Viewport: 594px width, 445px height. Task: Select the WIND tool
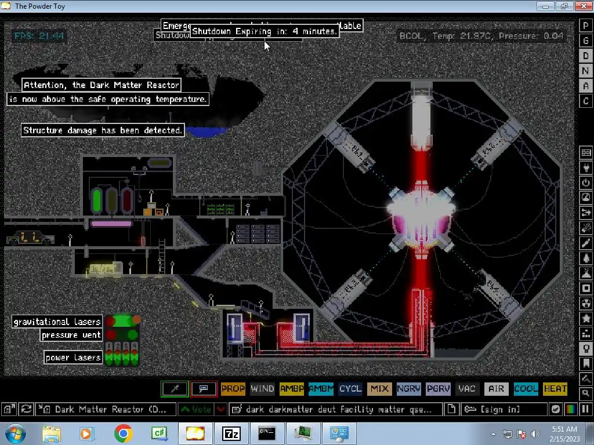pos(262,389)
